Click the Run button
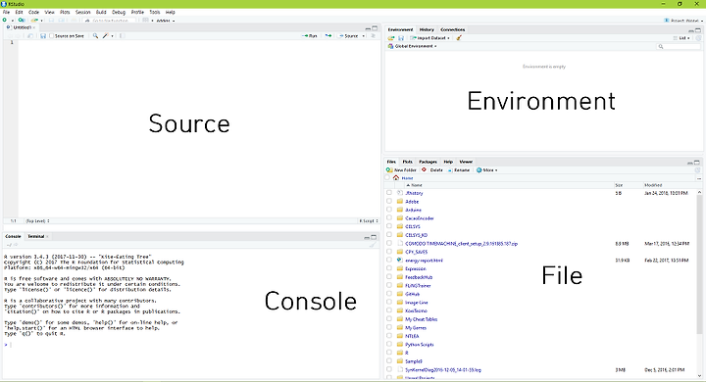This screenshot has width=706, height=382. coord(310,36)
